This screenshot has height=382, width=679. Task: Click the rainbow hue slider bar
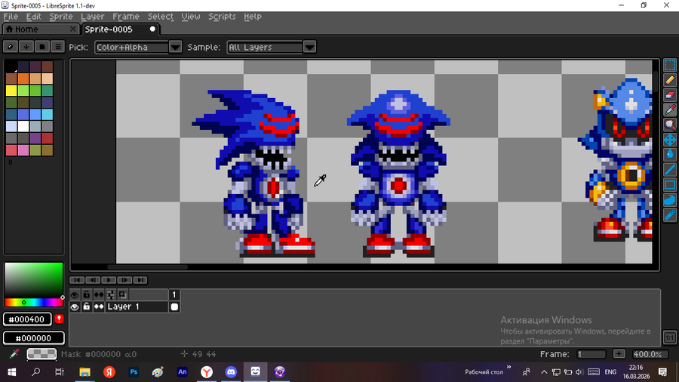click(x=33, y=302)
